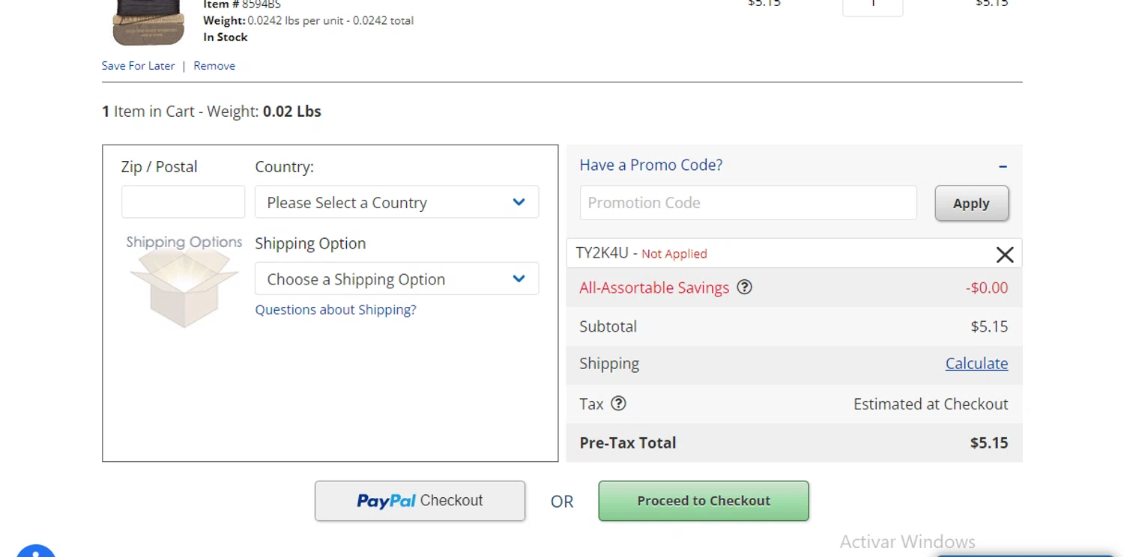Click the Promotion Code text field
The height and width of the screenshot is (557, 1124).
748,203
